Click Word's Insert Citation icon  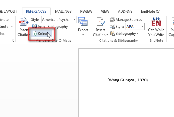[x=101, y=21]
